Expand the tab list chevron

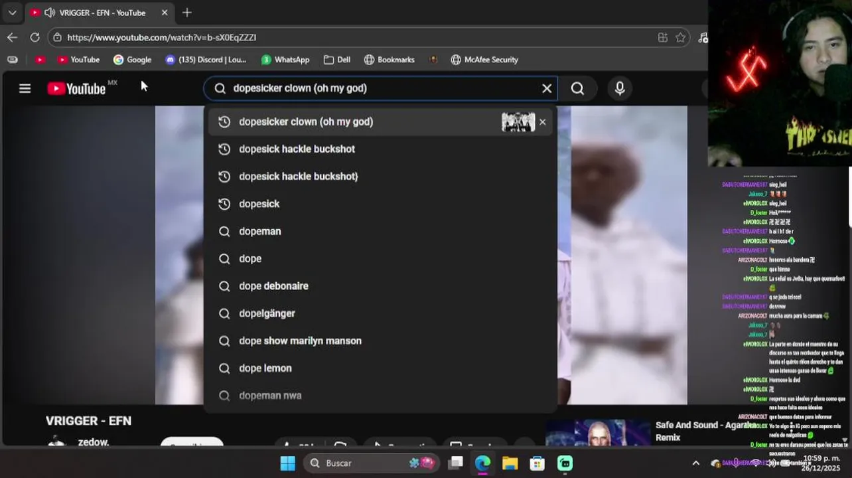tap(12, 13)
